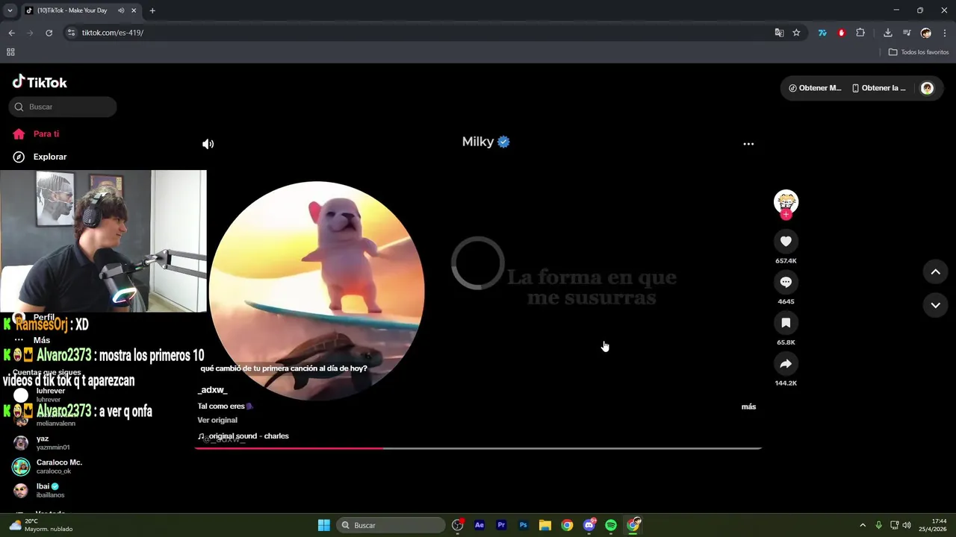
Task: Open a new tab with the plus button
Action: pyautogui.click(x=152, y=10)
